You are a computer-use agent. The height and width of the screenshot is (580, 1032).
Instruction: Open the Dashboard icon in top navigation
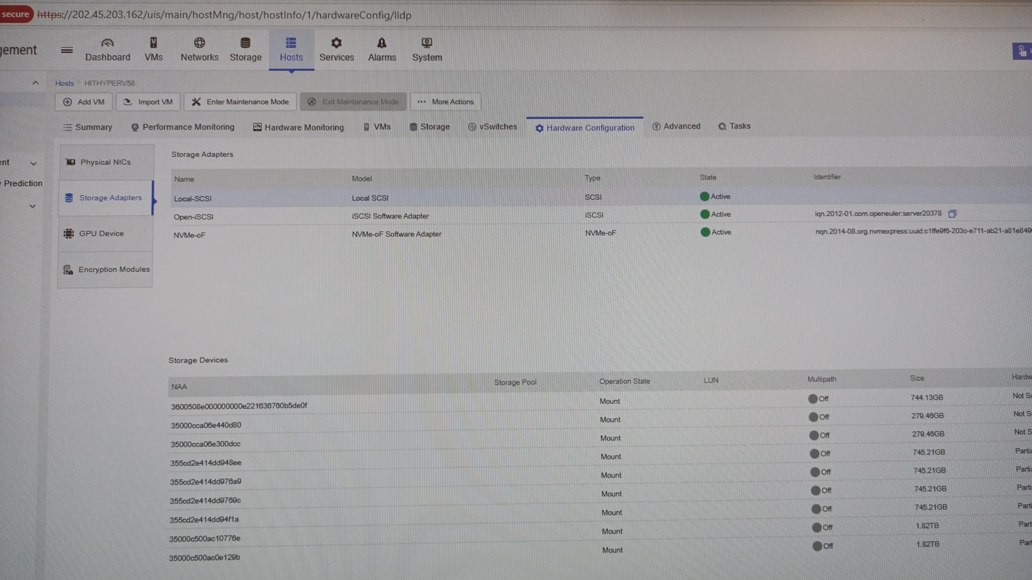click(x=107, y=43)
